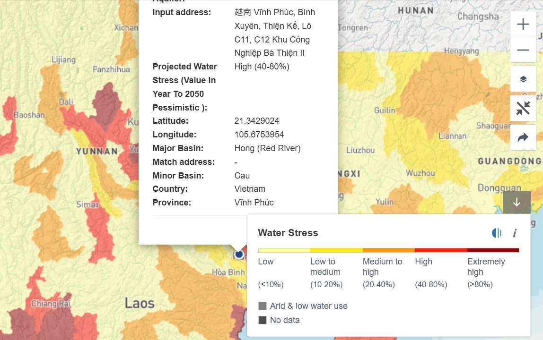This screenshot has height=340, width=543.
Task: Collapse legend with the down arrow button
Action: (x=517, y=202)
